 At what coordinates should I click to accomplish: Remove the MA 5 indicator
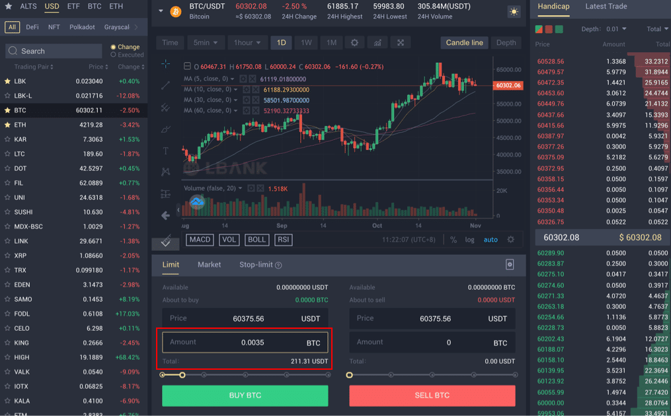click(x=253, y=79)
